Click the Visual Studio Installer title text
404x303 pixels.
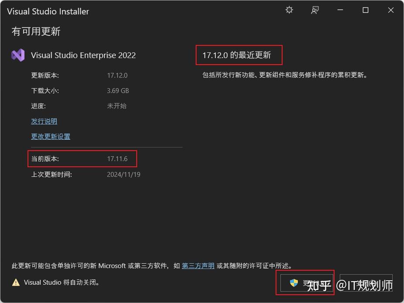coord(48,11)
